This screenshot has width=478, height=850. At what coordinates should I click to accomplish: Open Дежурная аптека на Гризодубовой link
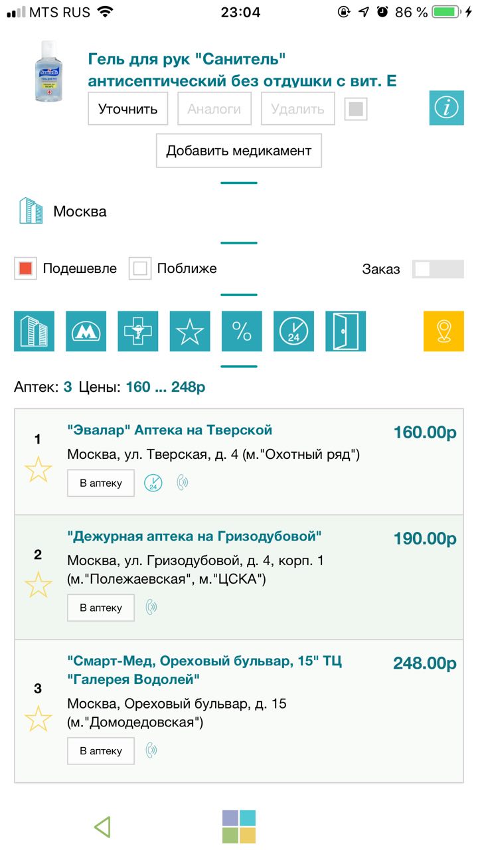point(195,536)
